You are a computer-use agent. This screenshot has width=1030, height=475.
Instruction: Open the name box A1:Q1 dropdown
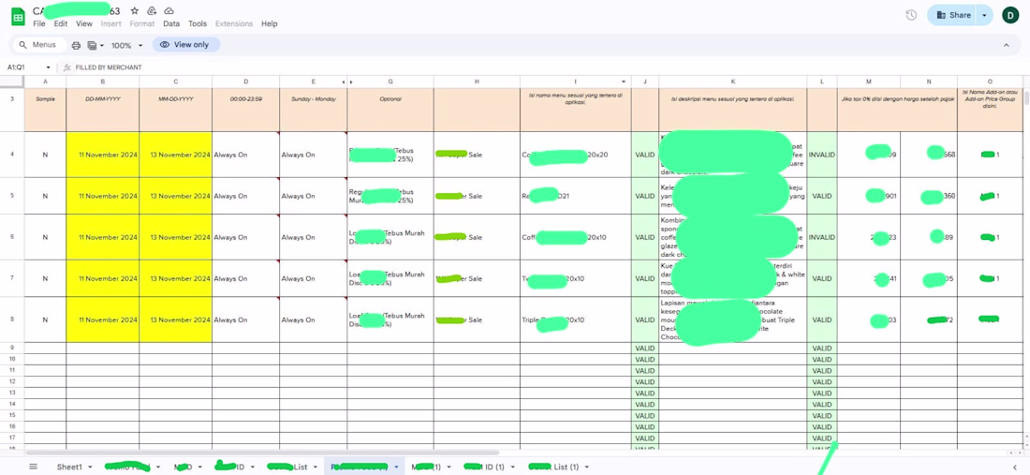pyautogui.click(x=48, y=67)
